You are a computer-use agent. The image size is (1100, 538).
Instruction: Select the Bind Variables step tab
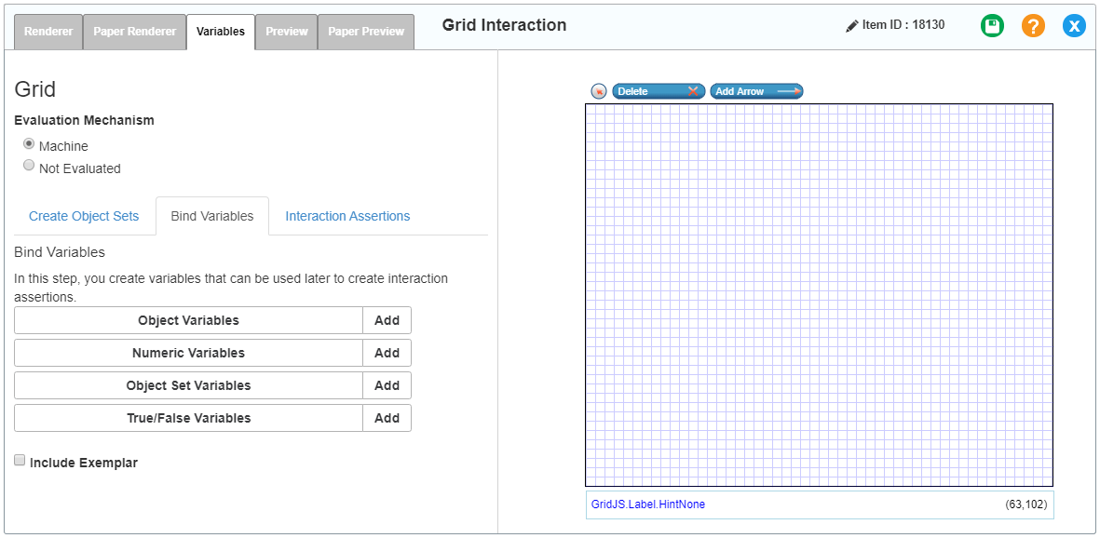[212, 216]
